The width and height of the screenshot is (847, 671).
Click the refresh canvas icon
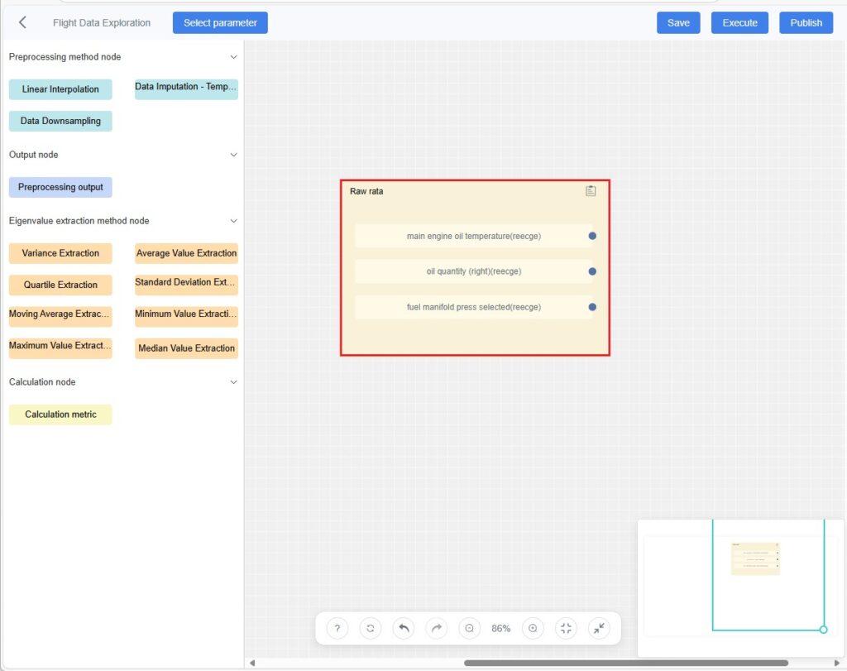pos(370,628)
